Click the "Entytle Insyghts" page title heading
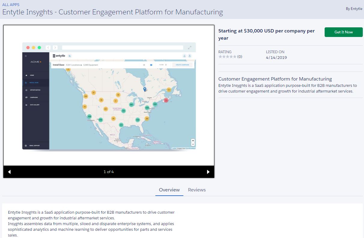Viewport: 364px width, 238px height. click(x=113, y=12)
